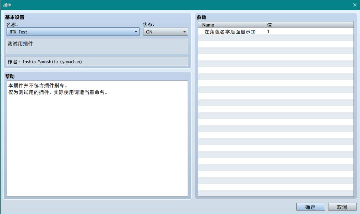Click the 帮助 section heading
The height and width of the screenshot is (214, 360).
(10, 76)
